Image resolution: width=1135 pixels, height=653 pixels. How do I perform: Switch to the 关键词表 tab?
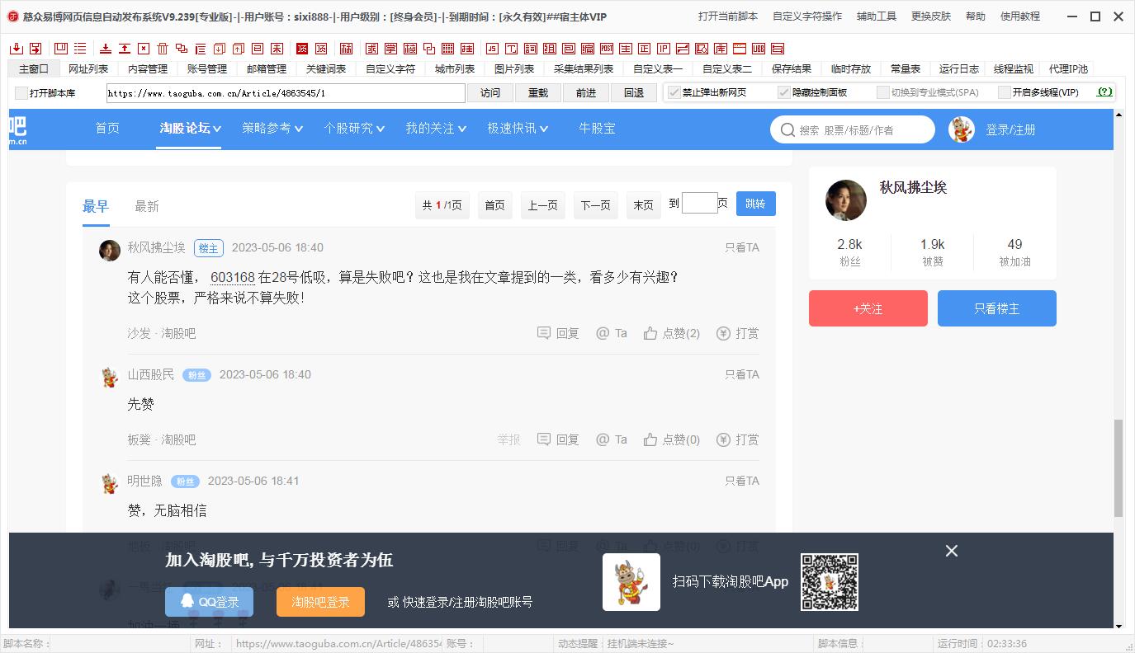tap(326, 69)
